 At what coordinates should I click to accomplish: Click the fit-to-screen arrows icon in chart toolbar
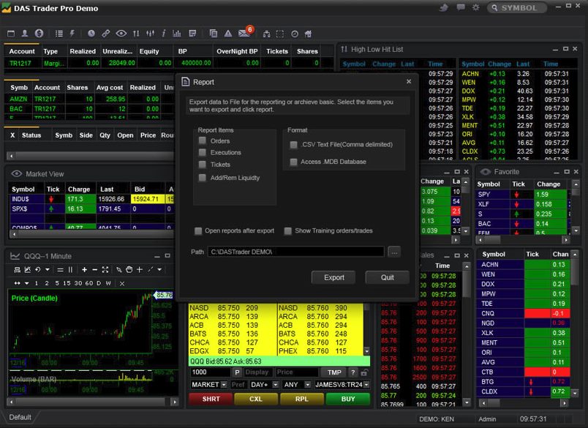[105, 270]
